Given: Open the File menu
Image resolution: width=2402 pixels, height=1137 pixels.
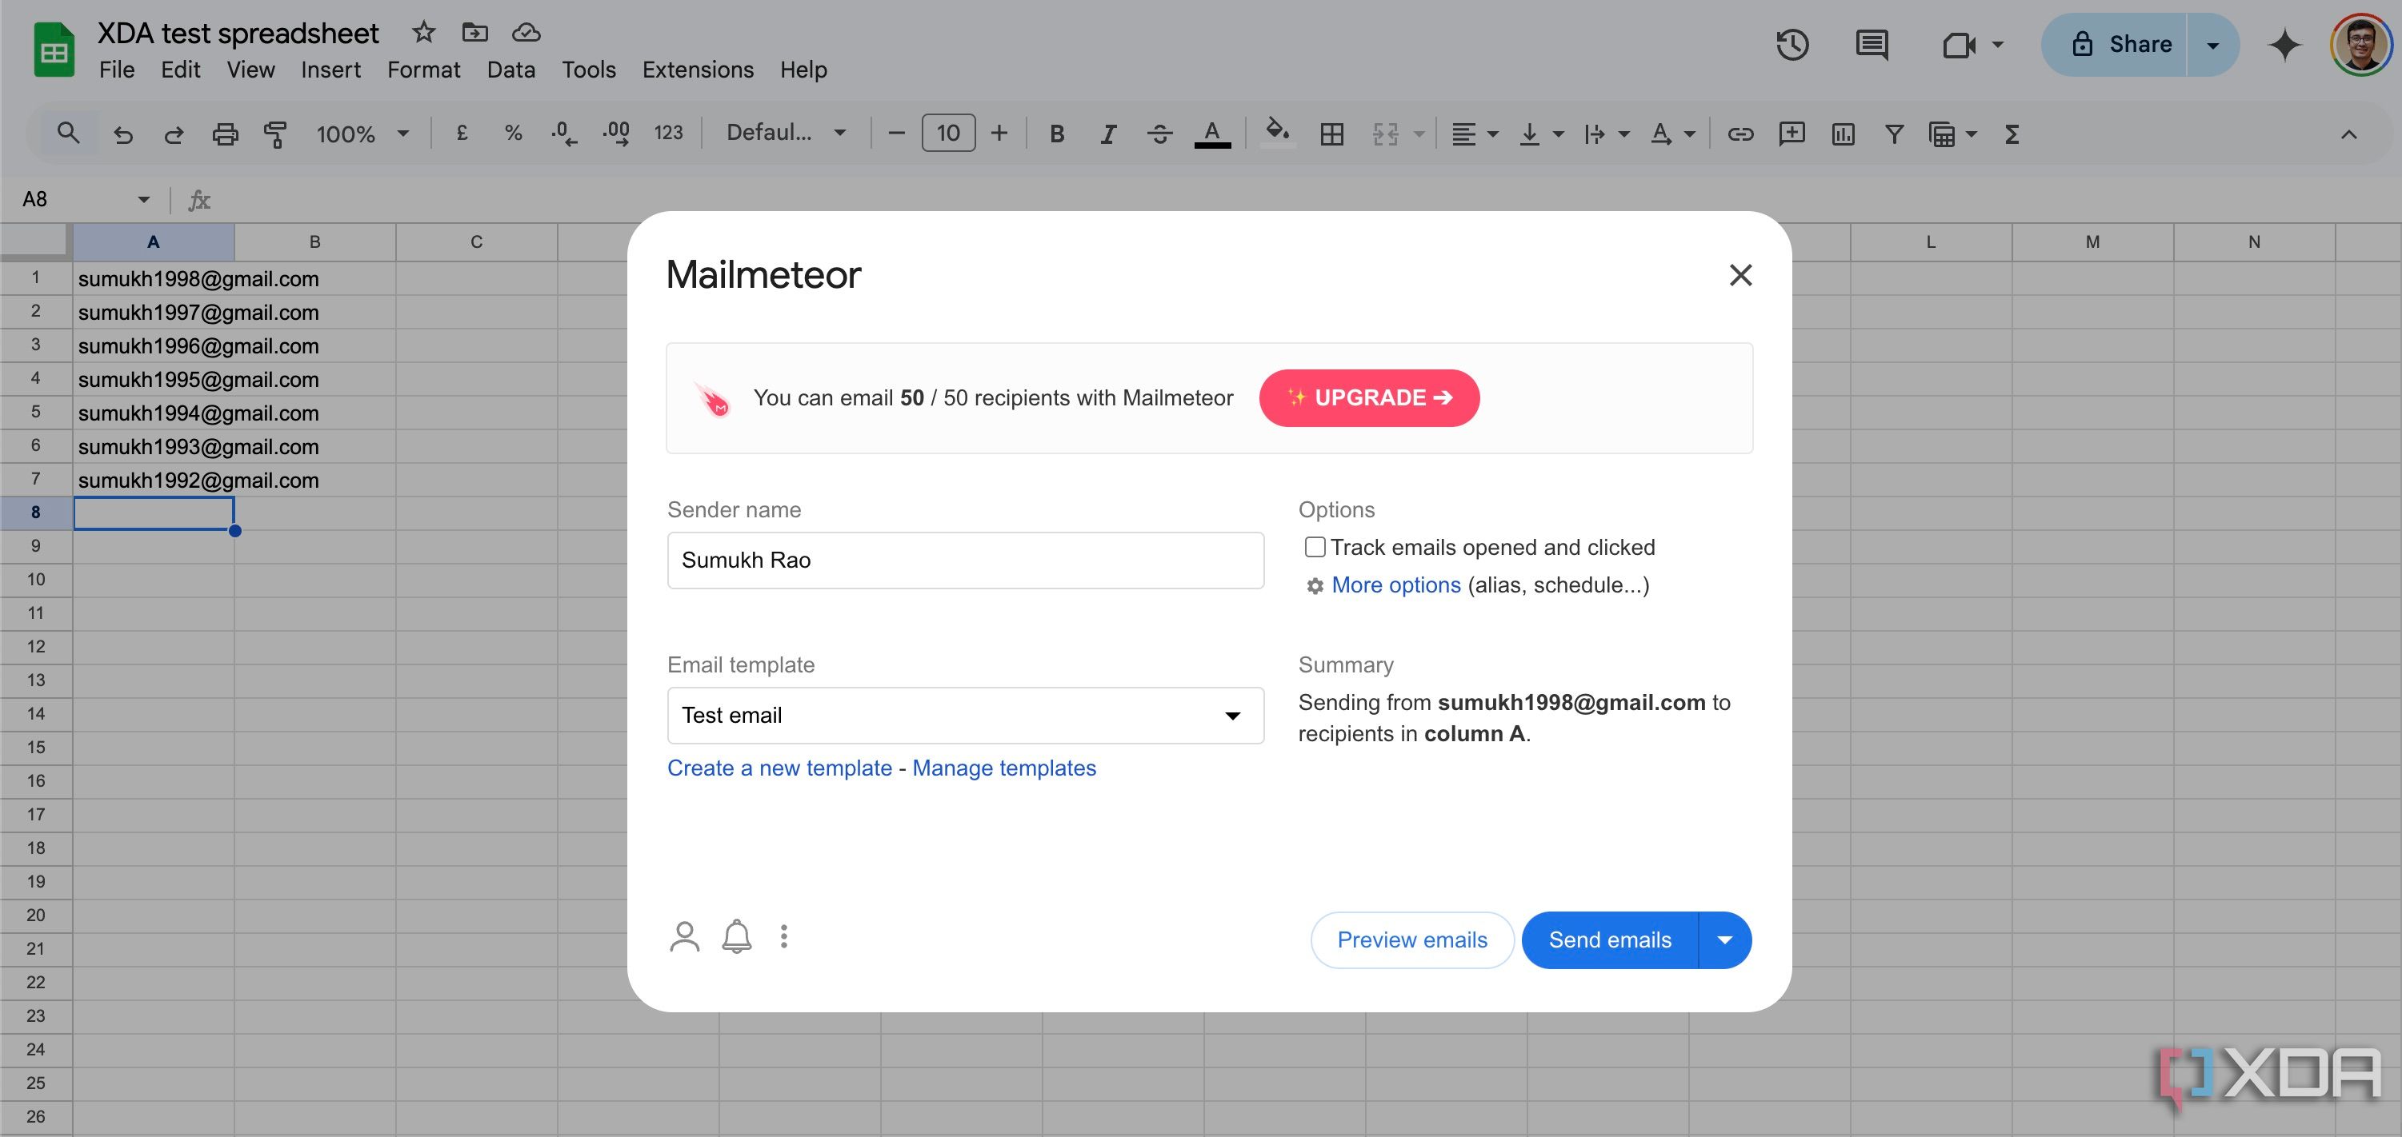Looking at the screenshot, I should (117, 70).
